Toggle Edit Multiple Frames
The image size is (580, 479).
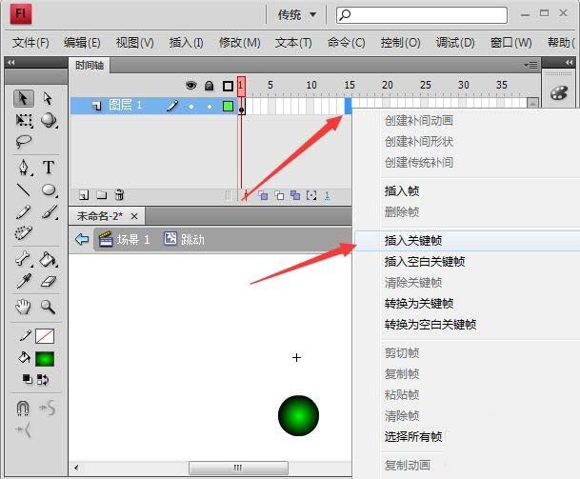click(x=295, y=195)
